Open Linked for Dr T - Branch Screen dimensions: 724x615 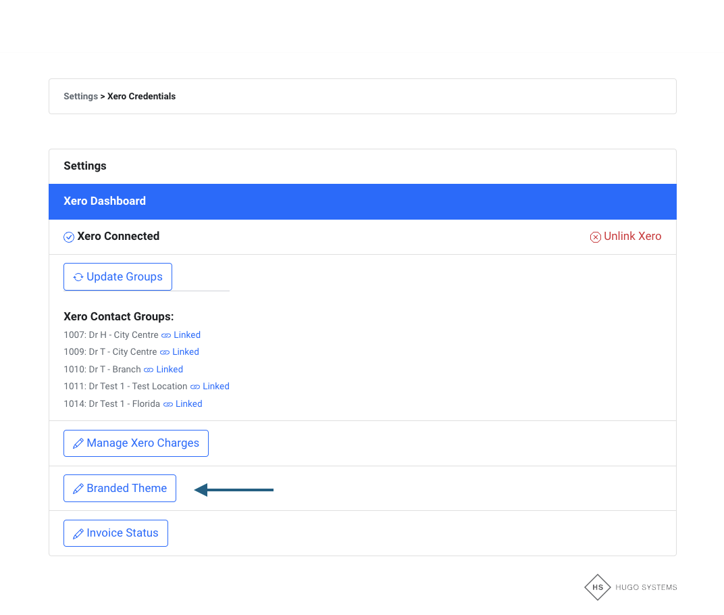click(x=170, y=370)
